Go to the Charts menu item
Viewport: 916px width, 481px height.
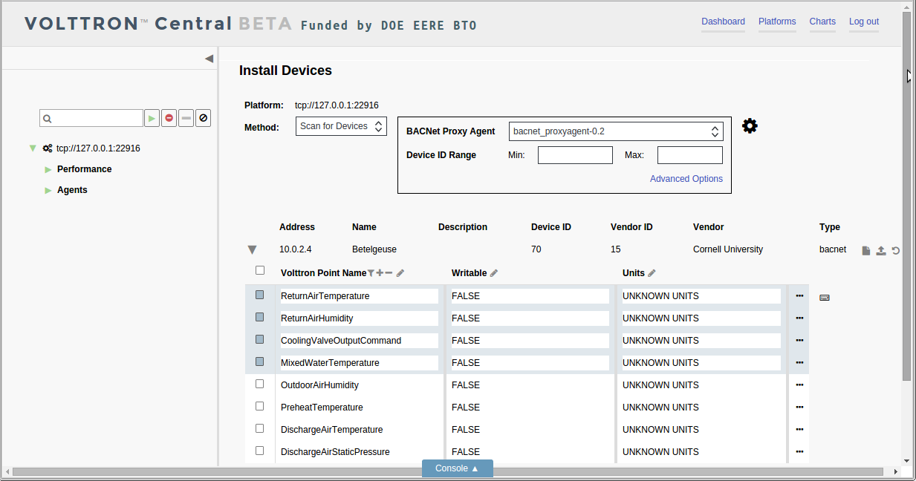822,22
